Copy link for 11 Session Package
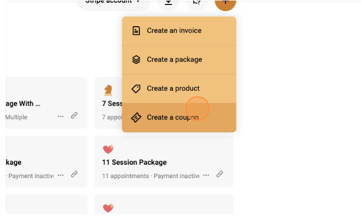Screen dimensions: 361x221 pos(219,174)
